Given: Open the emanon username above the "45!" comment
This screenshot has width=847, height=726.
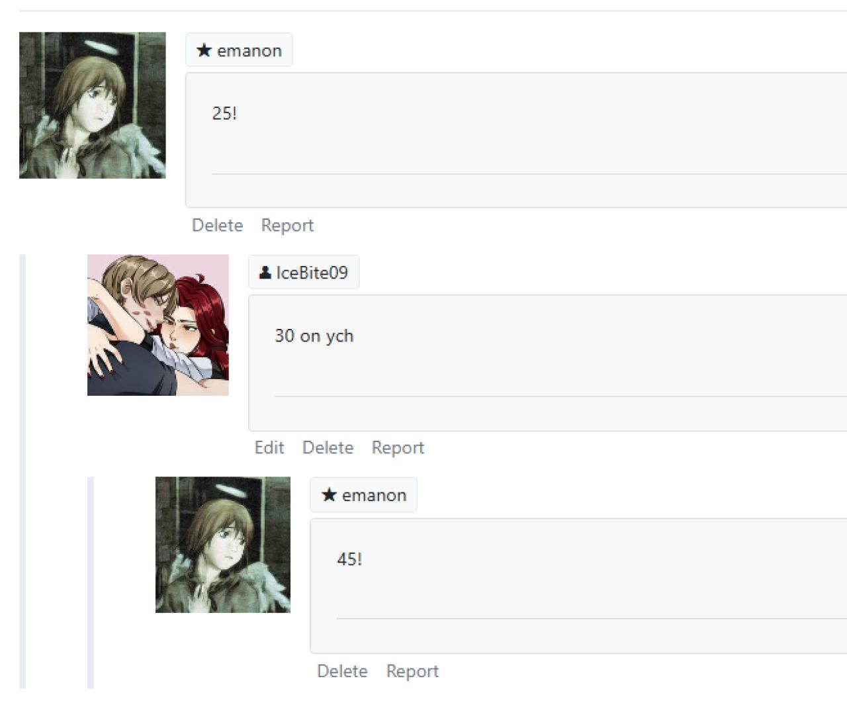Looking at the screenshot, I should click(x=375, y=495).
